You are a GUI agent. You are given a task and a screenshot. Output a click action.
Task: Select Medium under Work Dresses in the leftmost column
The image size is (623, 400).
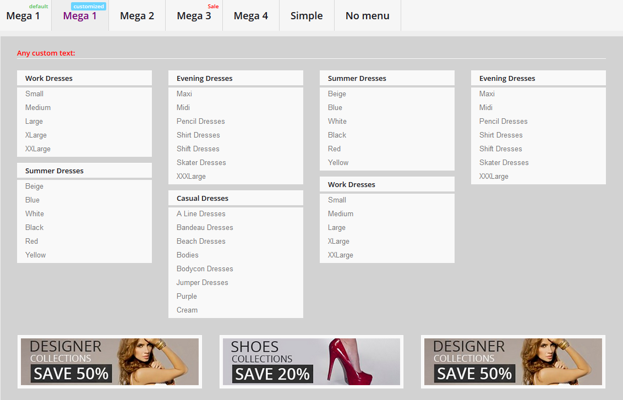tap(38, 108)
